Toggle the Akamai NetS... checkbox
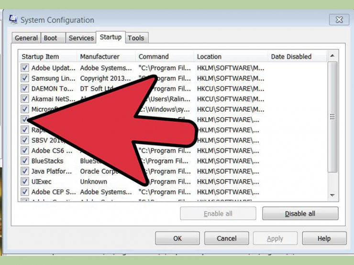 pyautogui.click(x=24, y=99)
